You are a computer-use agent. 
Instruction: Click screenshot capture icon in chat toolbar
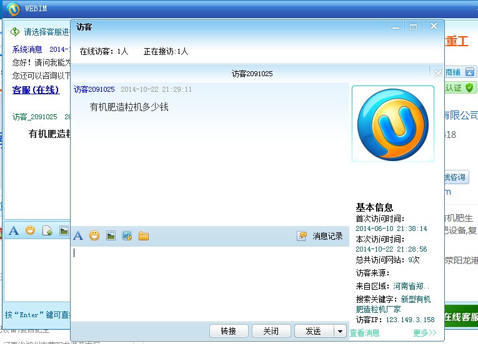pyautogui.click(x=127, y=235)
